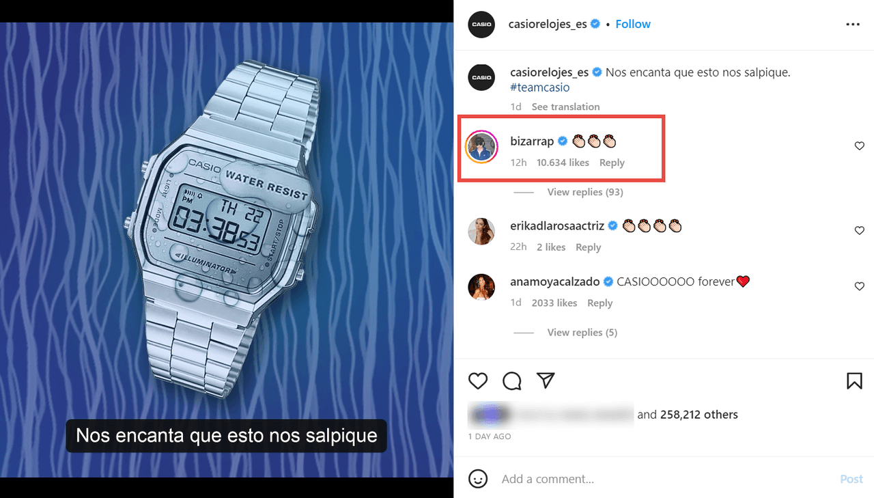Like the post with the heart icon
Image resolution: width=874 pixels, height=498 pixels.
coord(478,381)
